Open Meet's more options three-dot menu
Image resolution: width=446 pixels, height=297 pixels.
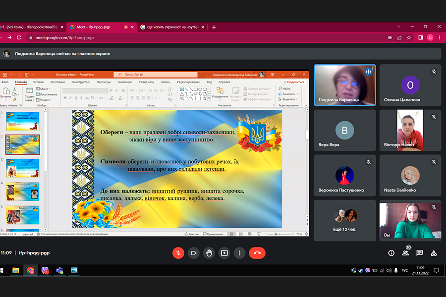coord(240,252)
